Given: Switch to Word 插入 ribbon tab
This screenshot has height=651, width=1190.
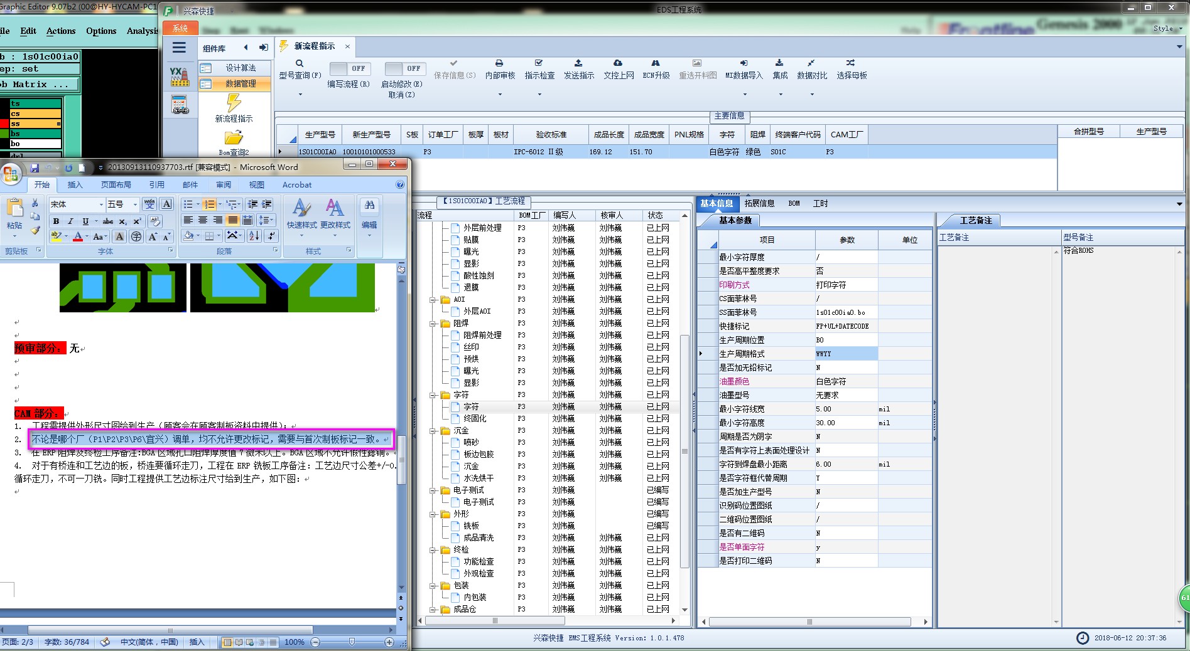Looking at the screenshot, I should pyautogui.click(x=75, y=185).
